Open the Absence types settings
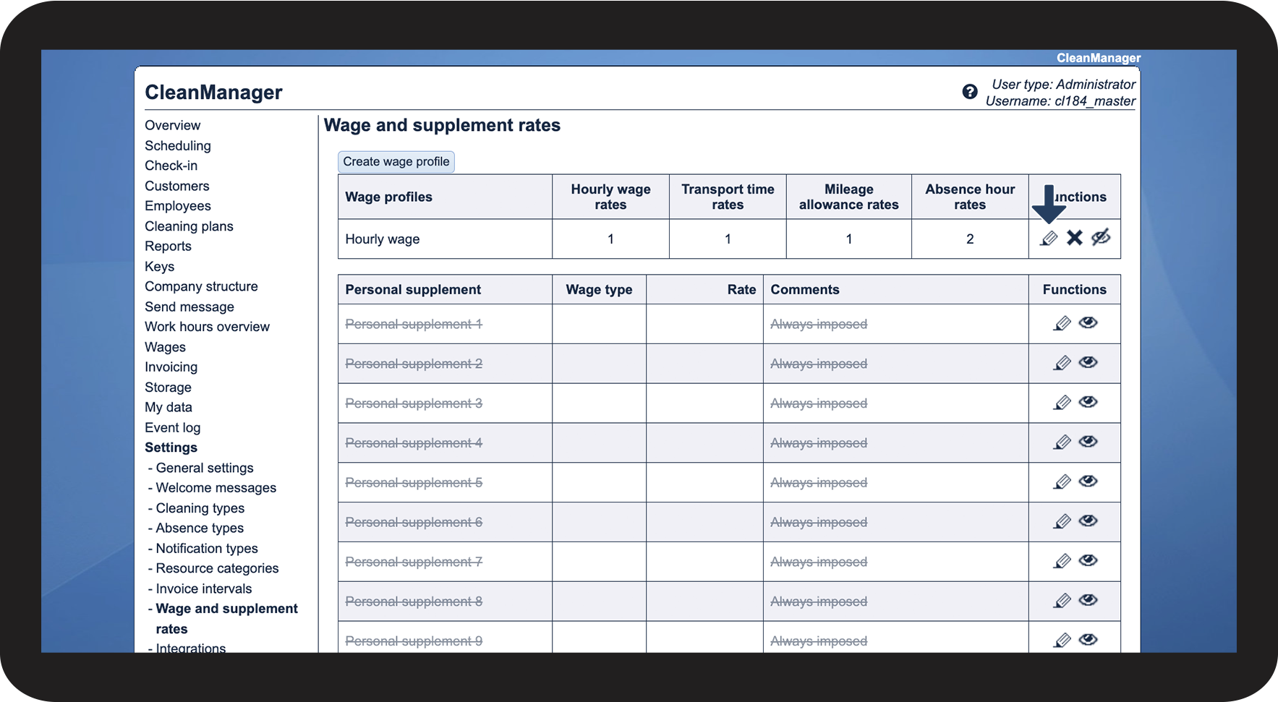 tap(200, 528)
